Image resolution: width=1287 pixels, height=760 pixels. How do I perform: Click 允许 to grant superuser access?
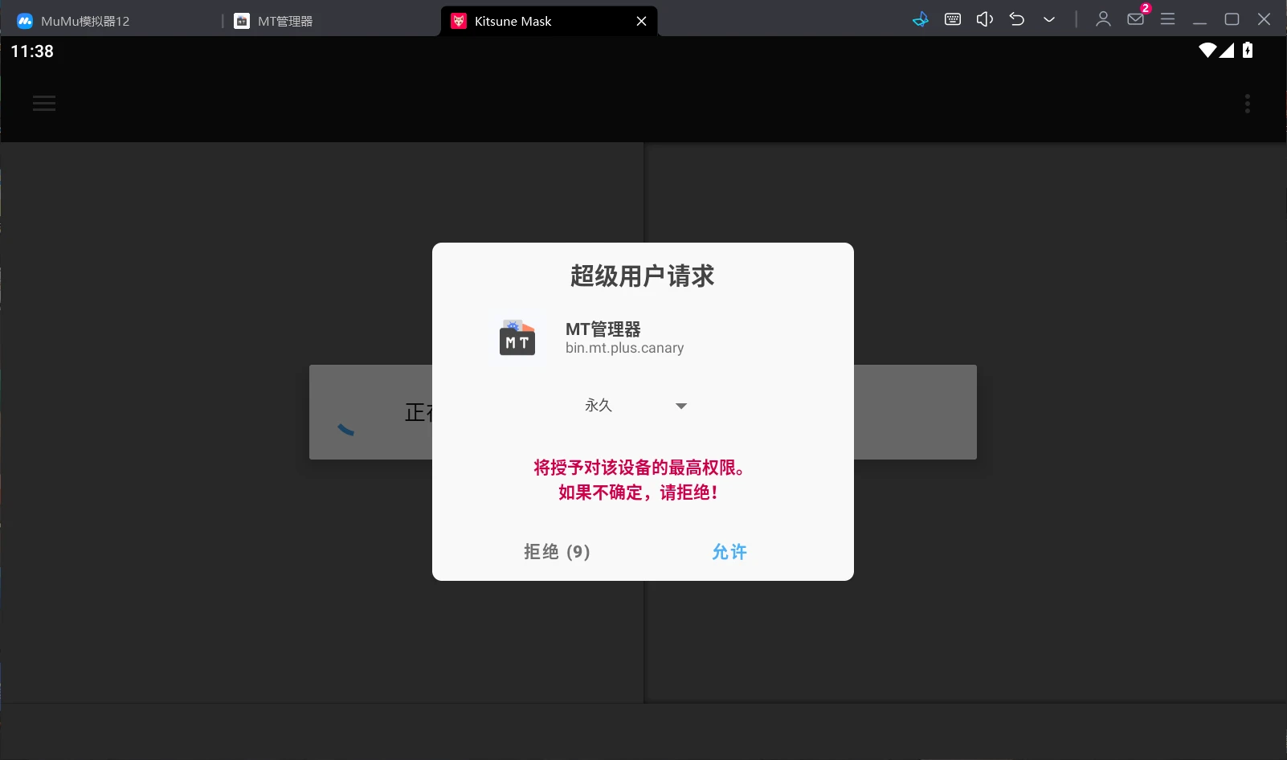[x=729, y=552]
